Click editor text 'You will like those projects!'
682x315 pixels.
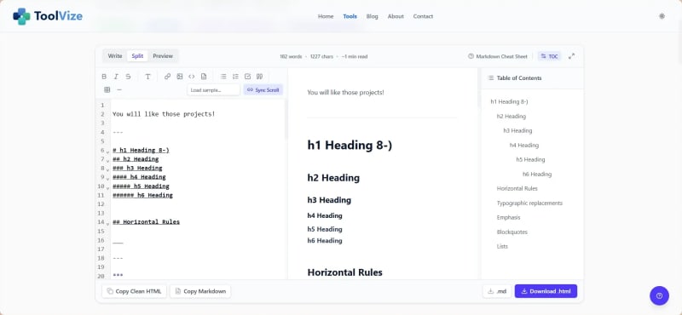pyautogui.click(x=164, y=114)
